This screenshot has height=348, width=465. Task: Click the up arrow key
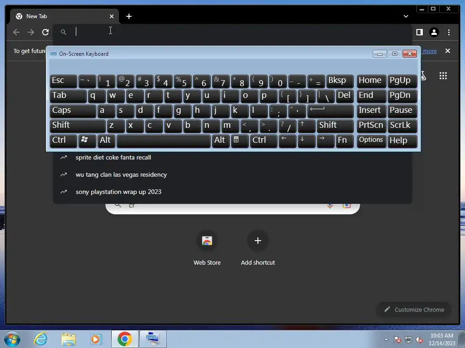(x=307, y=126)
